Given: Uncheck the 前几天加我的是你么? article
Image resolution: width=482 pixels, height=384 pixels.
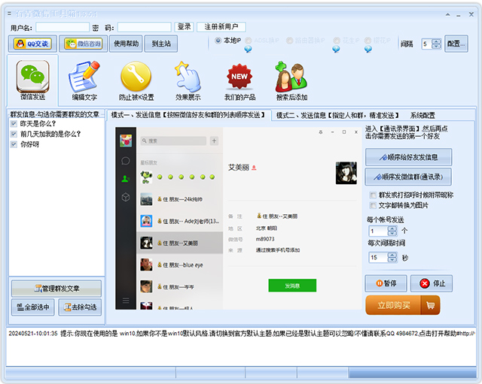Looking at the screenshot, I should coord(14,134).
